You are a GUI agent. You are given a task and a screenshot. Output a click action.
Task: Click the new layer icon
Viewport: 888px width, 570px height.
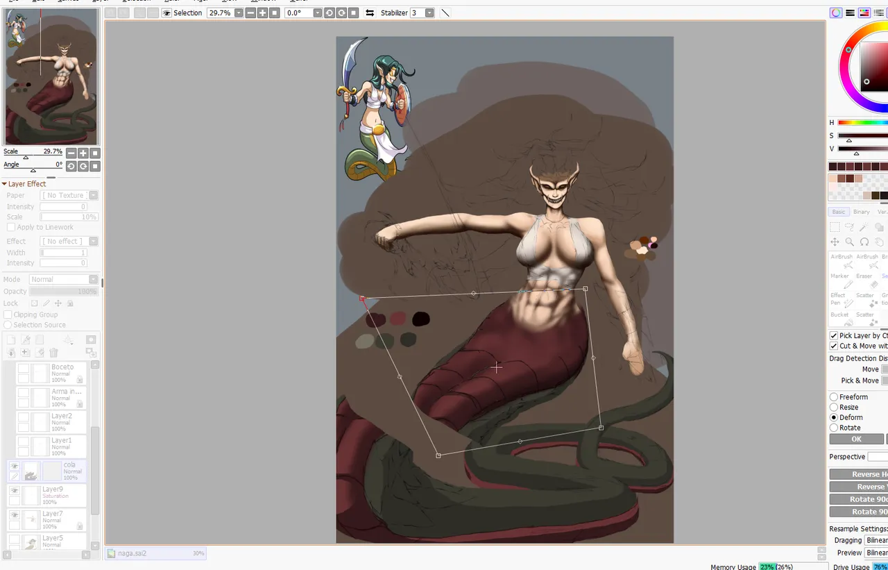pyautogui.click(x=10, y=340)
